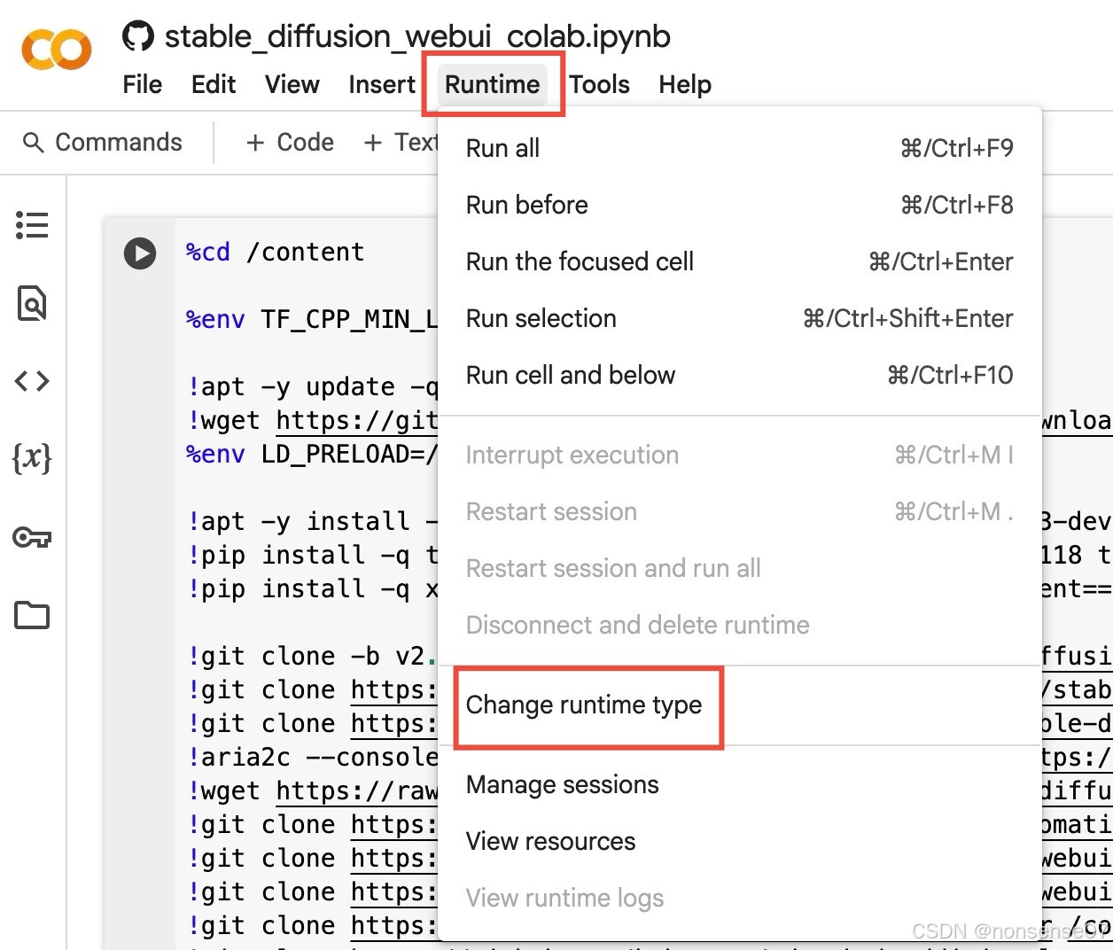
Task: Open the files folder sidebar icon
Action: pos(32,614)
